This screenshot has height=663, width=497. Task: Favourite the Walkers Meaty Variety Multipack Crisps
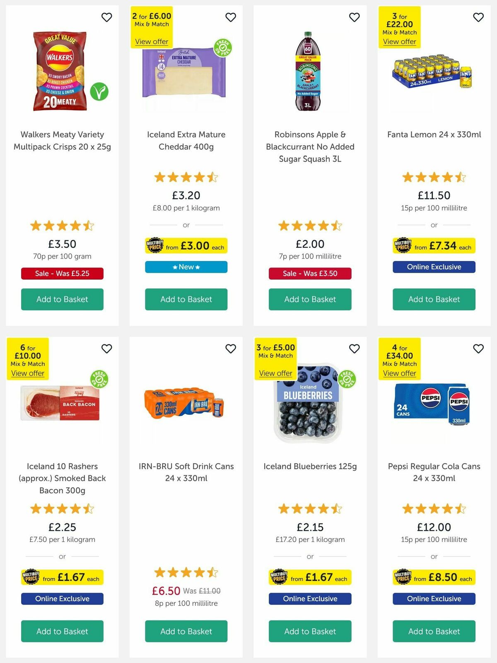pyautogui.click(x=107, y=17)
